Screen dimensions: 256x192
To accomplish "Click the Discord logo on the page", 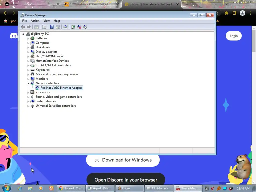I will (14, 35).
